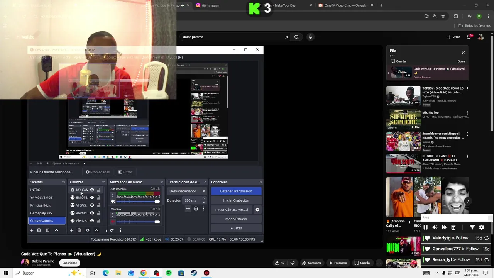
Task: Replay Valeriytg follow alert
Action: (x=487, y=238)
